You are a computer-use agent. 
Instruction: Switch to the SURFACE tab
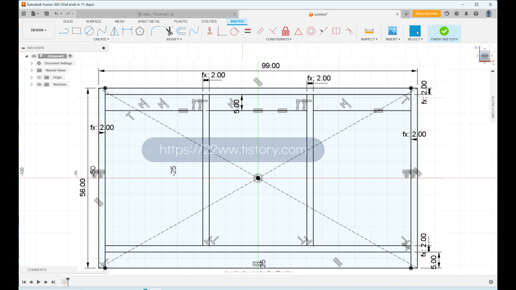(94, 21)
